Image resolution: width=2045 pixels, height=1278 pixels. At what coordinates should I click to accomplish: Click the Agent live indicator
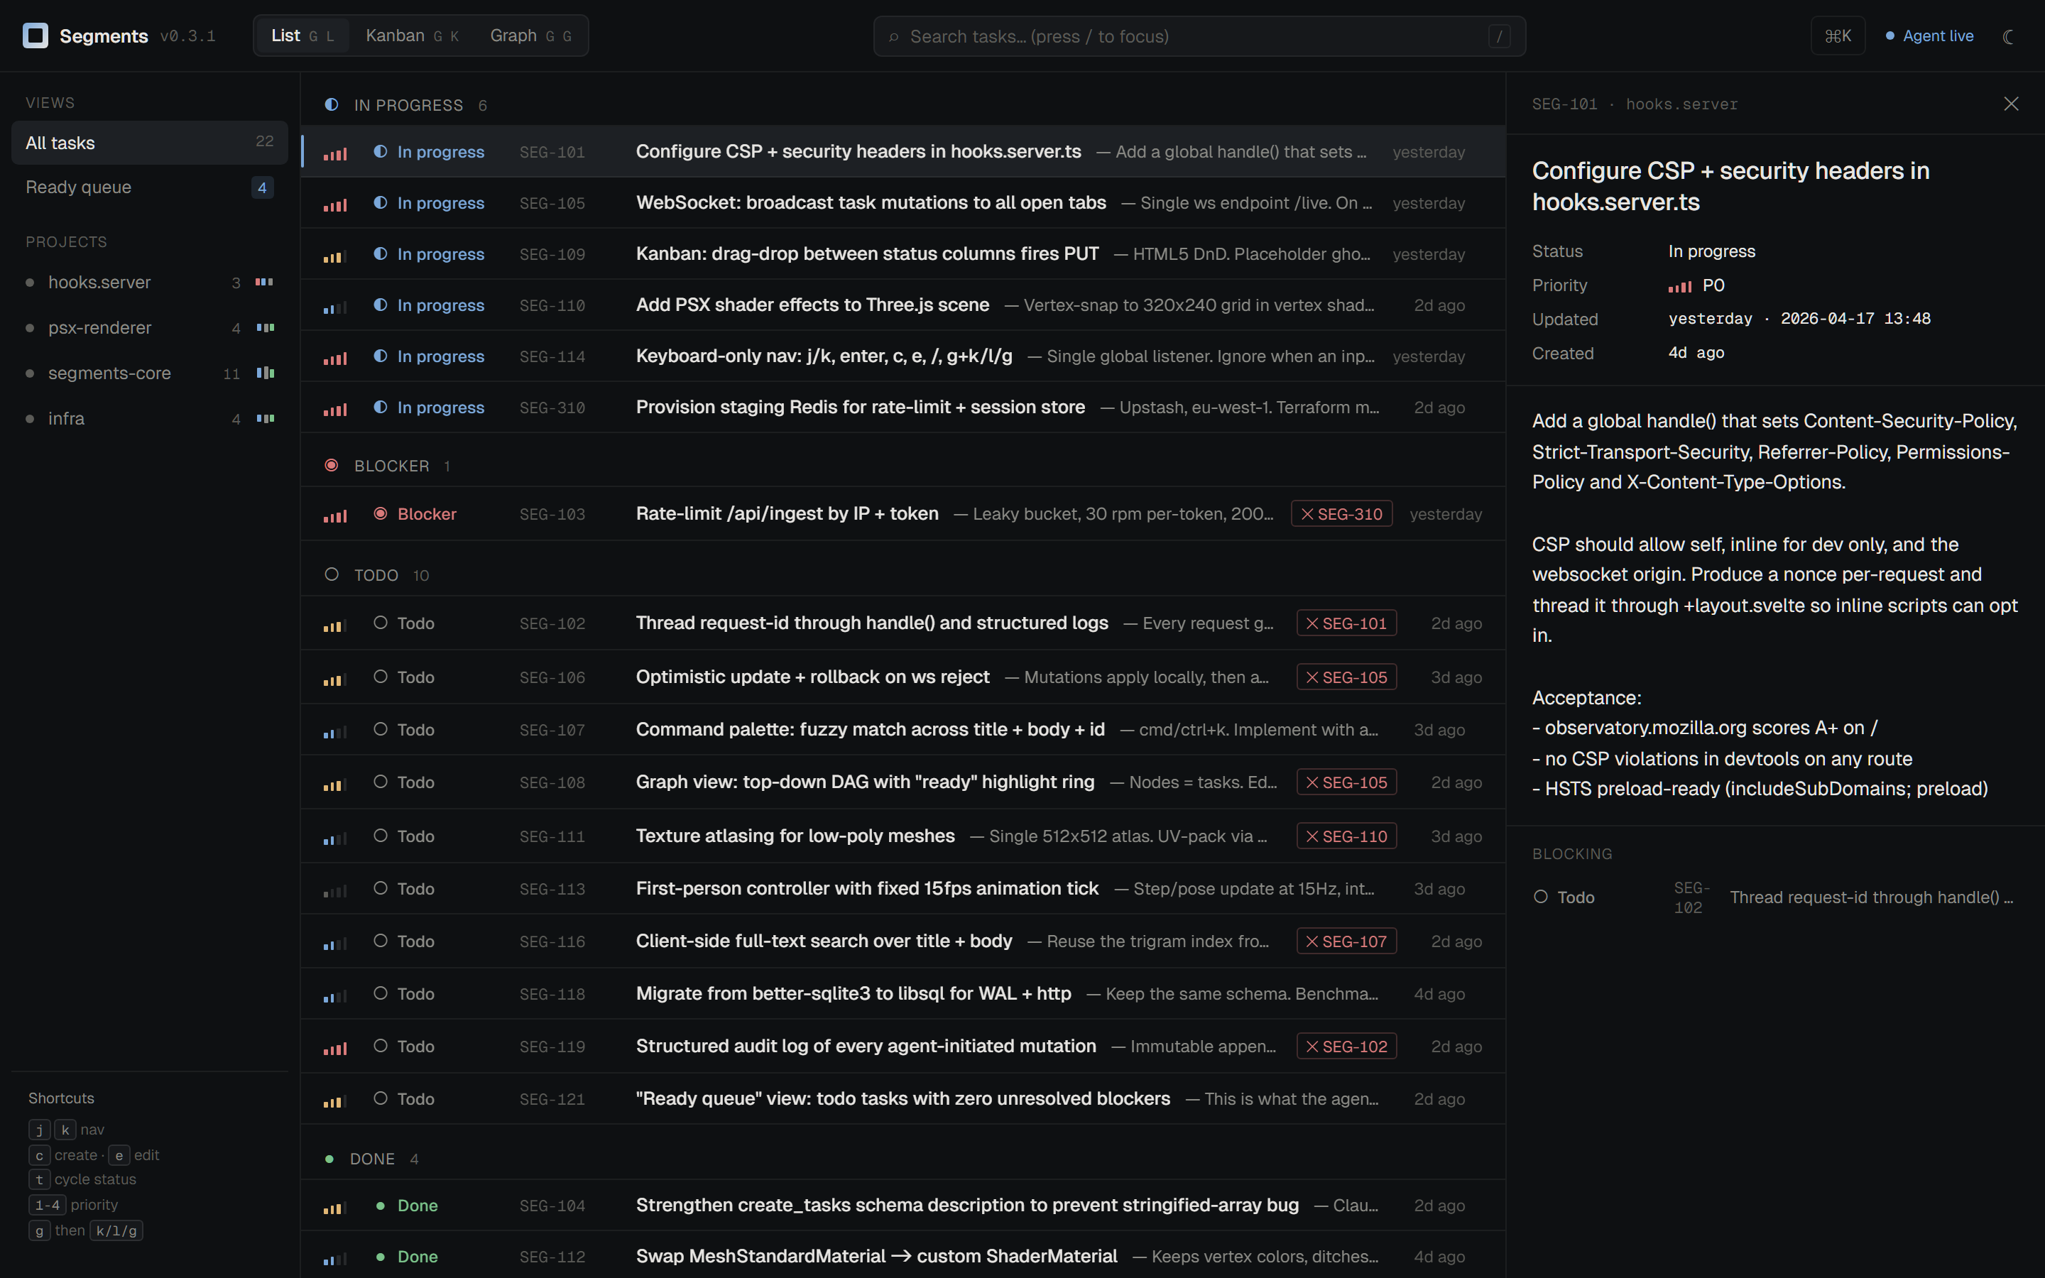[1930, 36]
